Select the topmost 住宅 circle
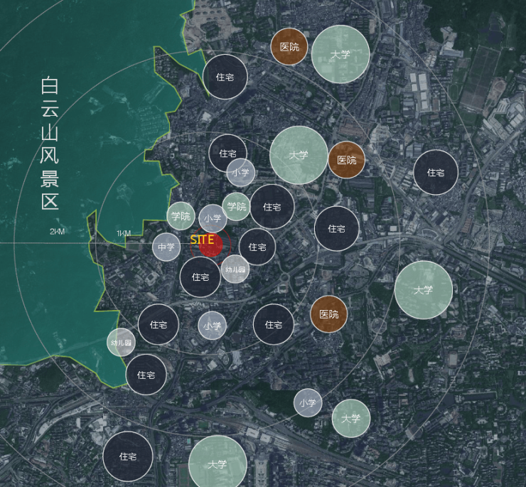Viewport: 526px width, 487px height. [x=225, y=77]
